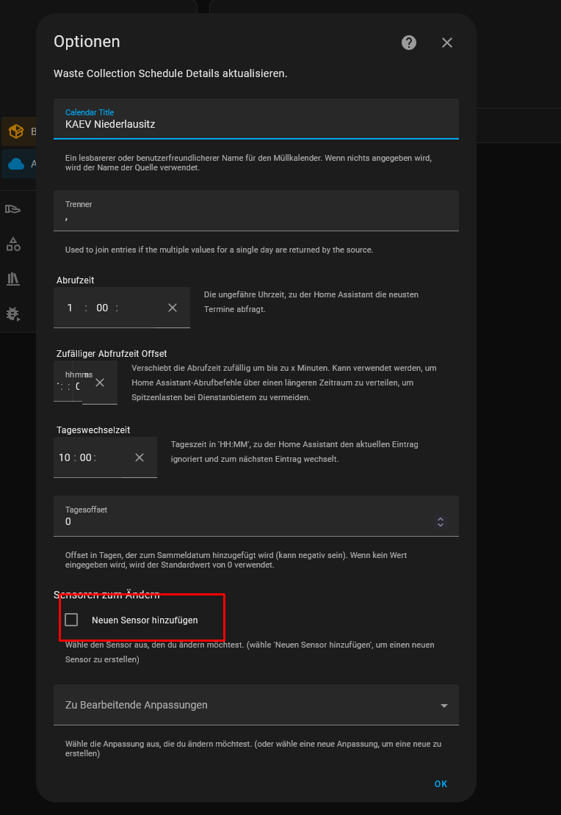
Task: Open the help question mark icon
Action: [x=409, y=43]
